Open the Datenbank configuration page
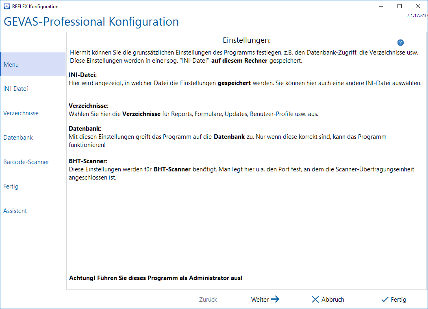 (x=18, y=138)
